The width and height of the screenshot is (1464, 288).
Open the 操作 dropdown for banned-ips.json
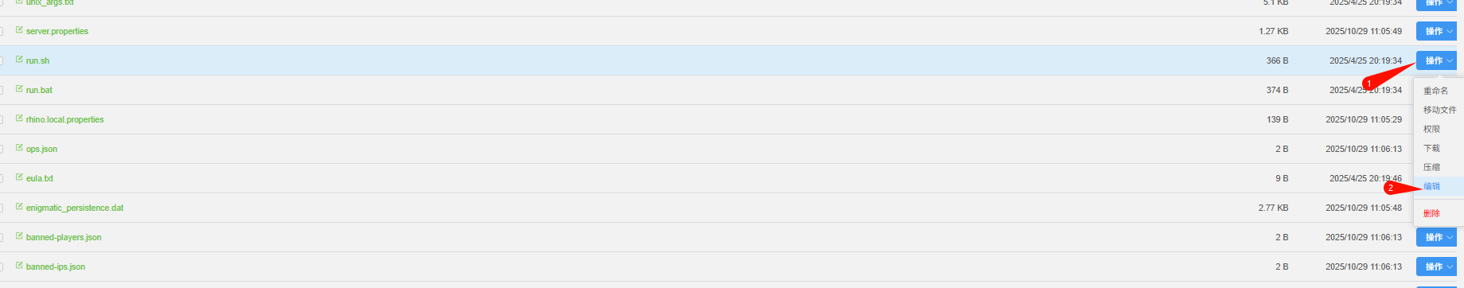pos(1437,267)
